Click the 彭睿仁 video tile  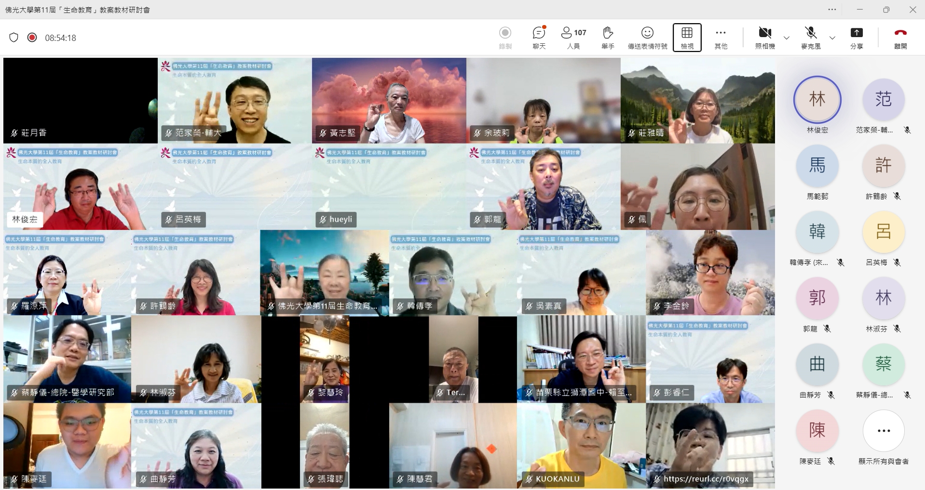(710, 359)
